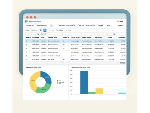Click the Wrap text toolbar item
This screenshot has height=113, width=150.
pyautogui.click(x=68, y=30)
